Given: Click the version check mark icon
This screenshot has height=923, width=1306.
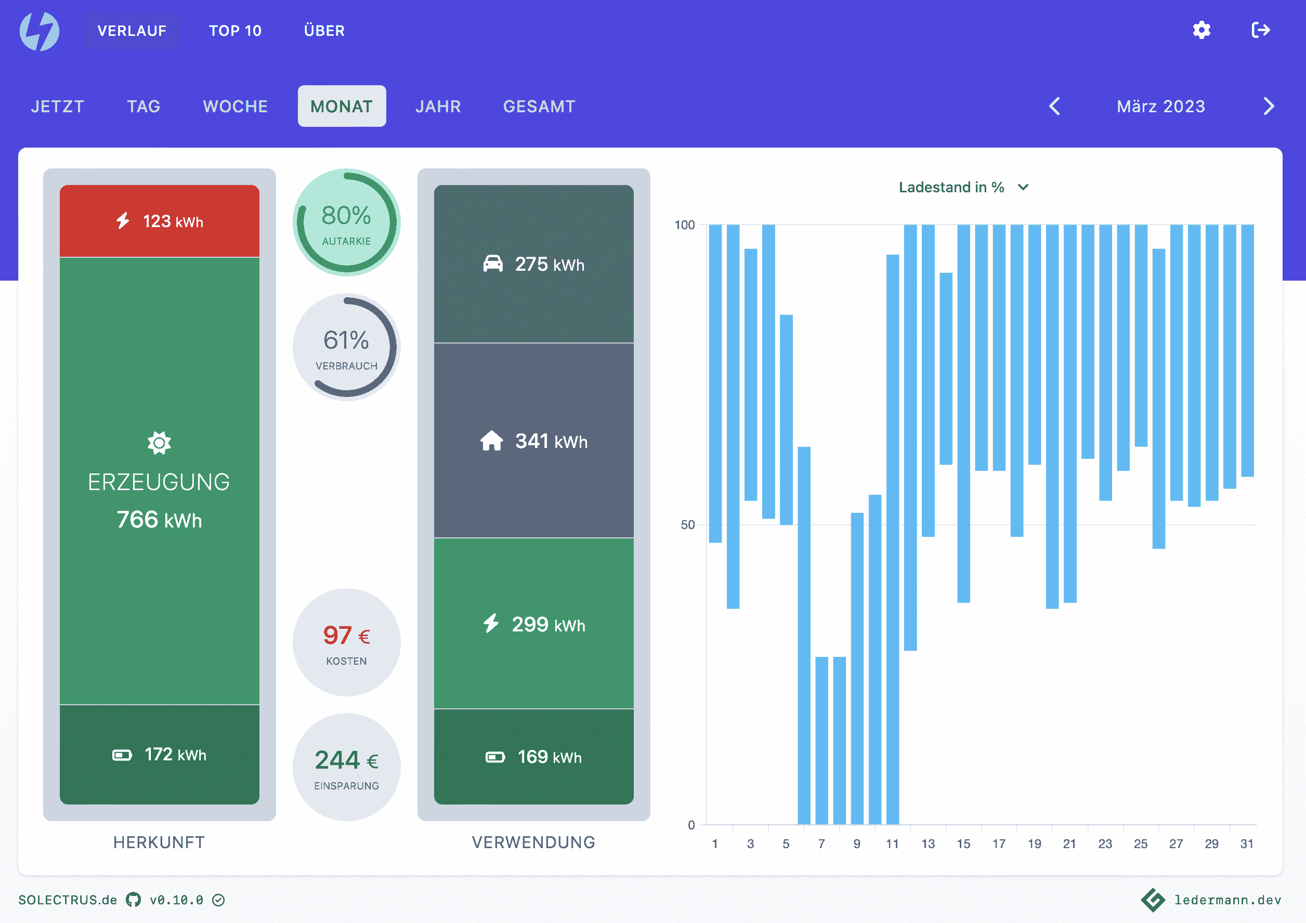Looking at the screenshot, I should point(218,900).
